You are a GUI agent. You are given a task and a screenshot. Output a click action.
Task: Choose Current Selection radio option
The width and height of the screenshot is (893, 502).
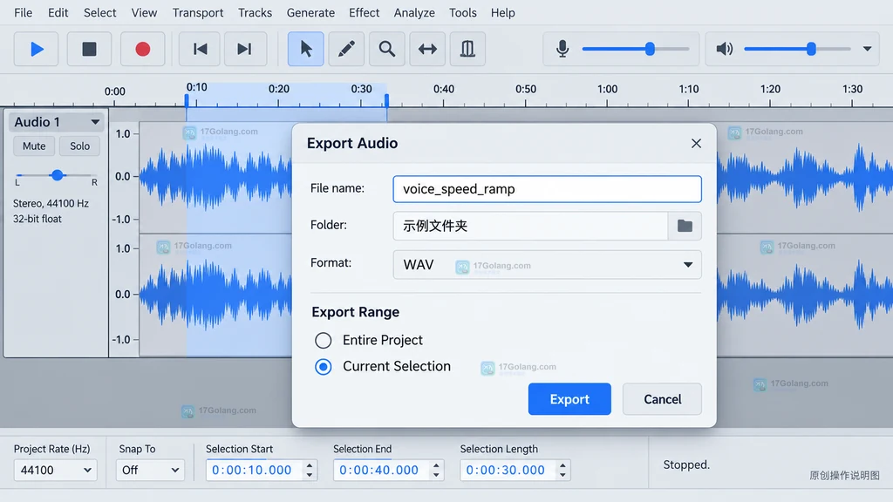[323, 367]
